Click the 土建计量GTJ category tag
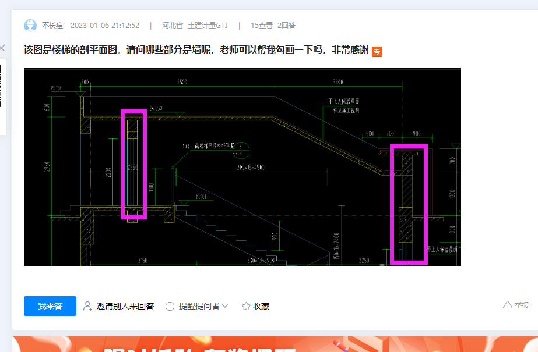 tap(208, 26)
